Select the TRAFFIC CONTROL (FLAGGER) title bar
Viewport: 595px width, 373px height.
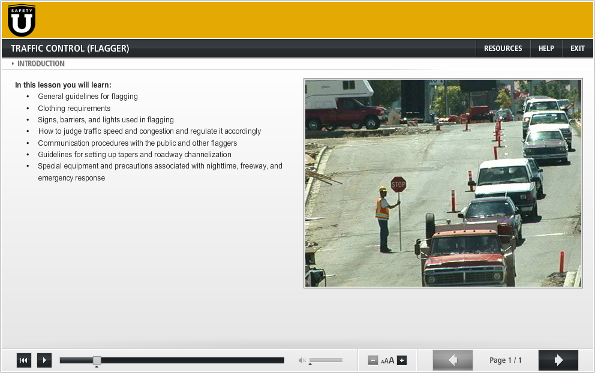point(69,48)
